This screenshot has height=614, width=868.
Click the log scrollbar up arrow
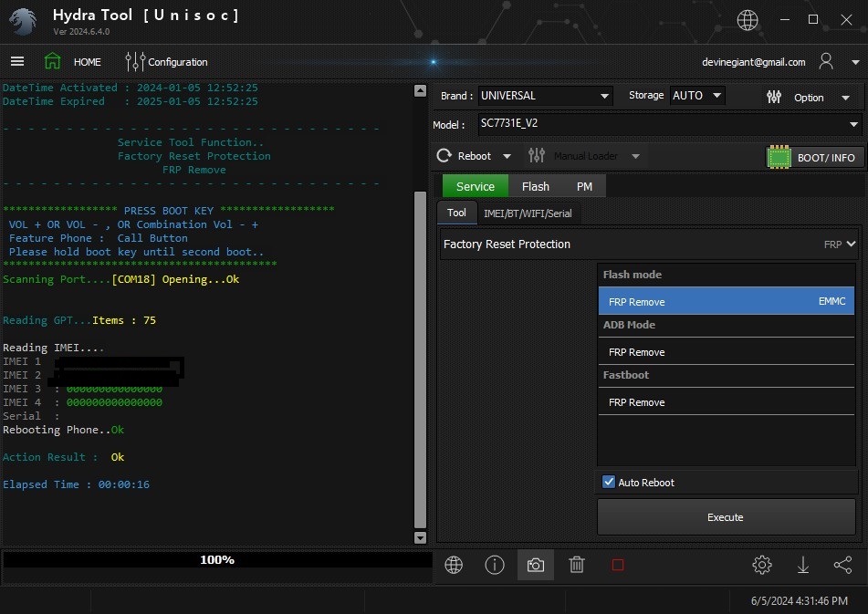pos(420,90)
